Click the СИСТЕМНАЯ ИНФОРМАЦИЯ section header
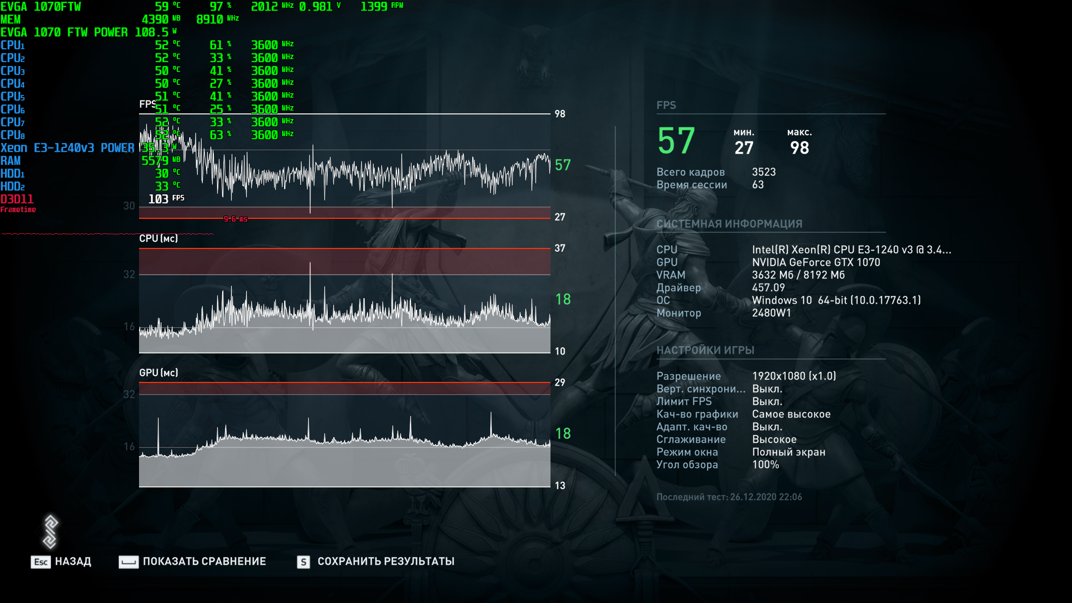Viewport: 1072px width, 603px height. click(729, 224)
